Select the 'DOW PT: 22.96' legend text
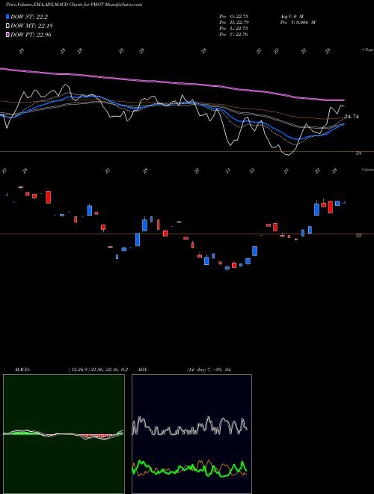 point(31,34)
